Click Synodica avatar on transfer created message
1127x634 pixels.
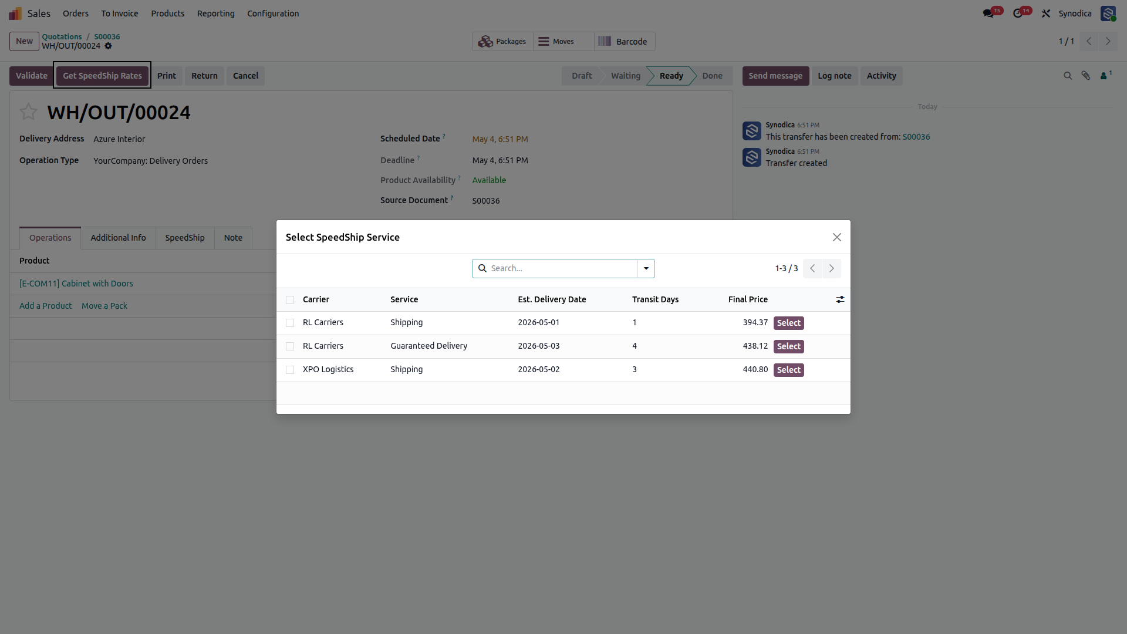(752, 157)
